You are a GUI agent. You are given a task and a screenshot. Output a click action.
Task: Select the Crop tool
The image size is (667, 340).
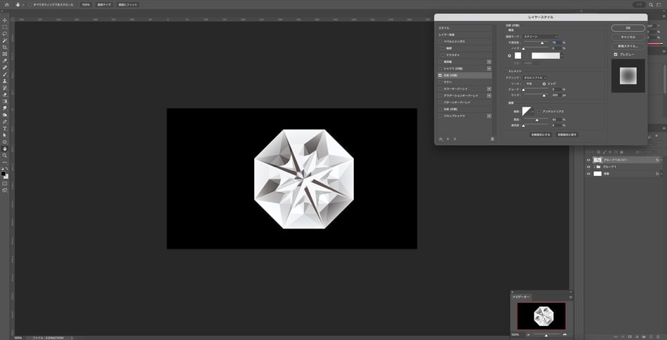click(x=5, y=47)
